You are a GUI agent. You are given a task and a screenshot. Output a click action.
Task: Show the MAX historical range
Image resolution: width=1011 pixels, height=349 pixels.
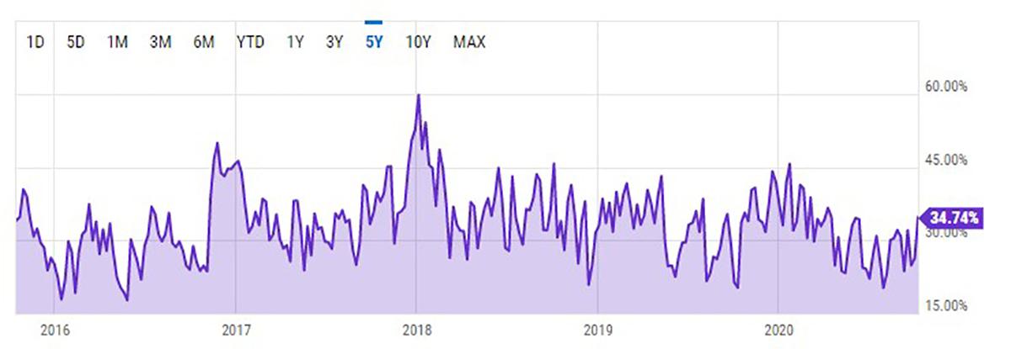(x=469, y=42)
